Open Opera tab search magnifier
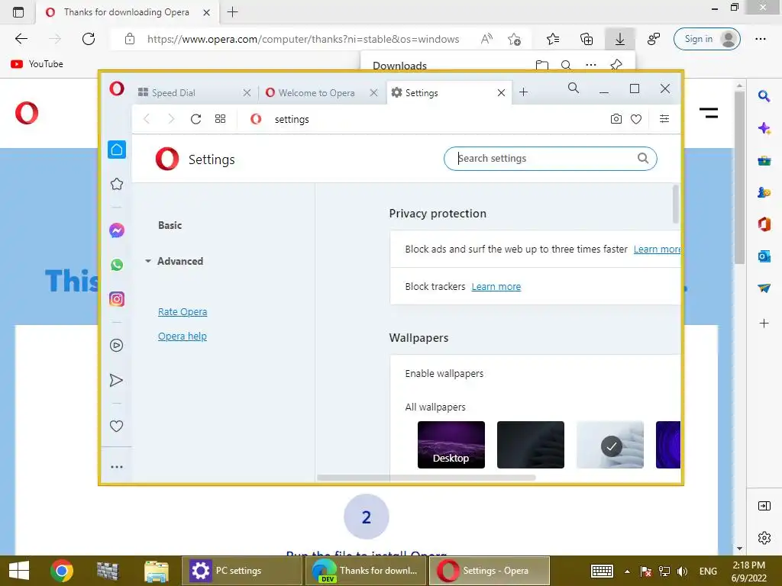The image size is (782, 586). (x=574, y=89)
